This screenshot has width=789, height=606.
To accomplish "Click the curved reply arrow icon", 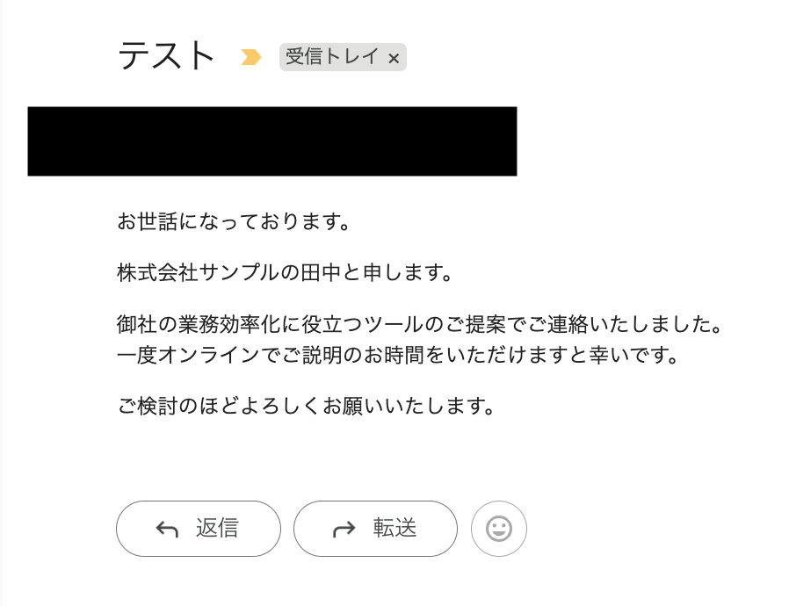I will click(x=167, y=529).
